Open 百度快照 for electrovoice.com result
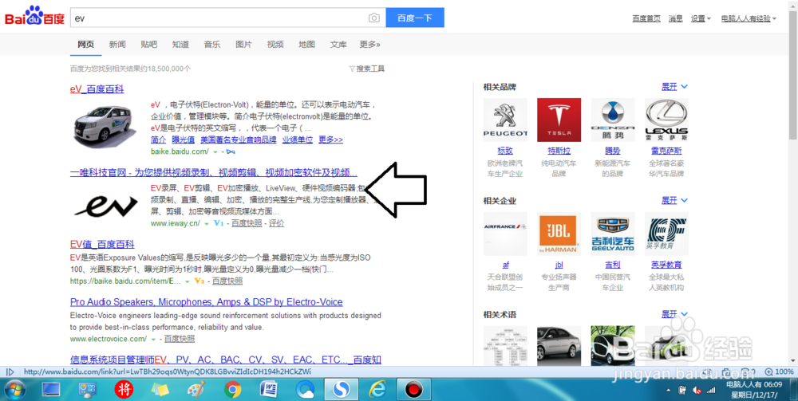 pyautogui.click(x=179, y=339)
